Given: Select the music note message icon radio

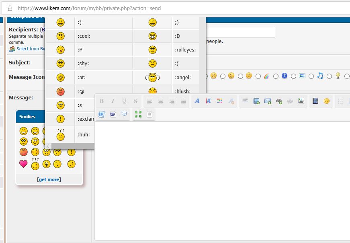Looking at the screenshot, I should point(311,76).
